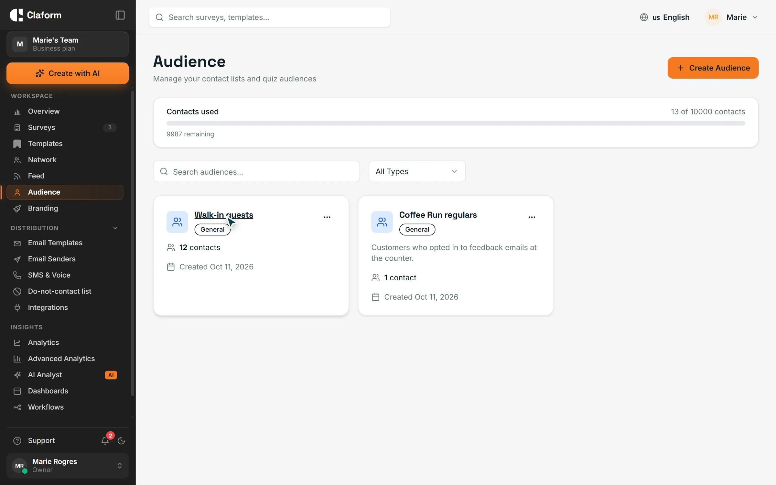Open Walk-in guests audience link

click(x=224, y=215)
